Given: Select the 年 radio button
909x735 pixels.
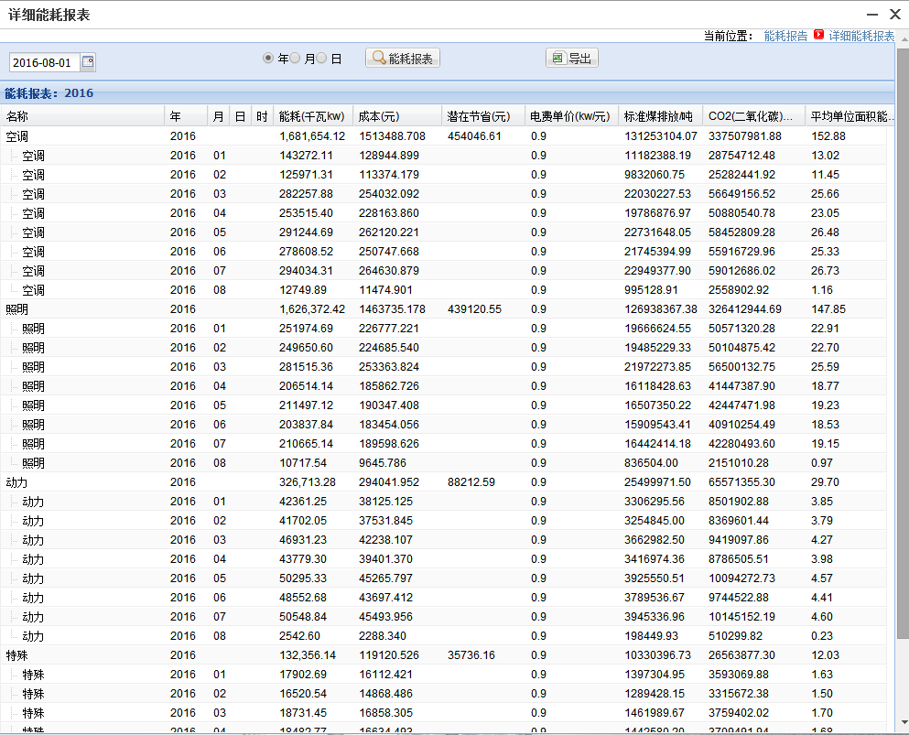Looking at the screenshot, I should tap(268, 58).
